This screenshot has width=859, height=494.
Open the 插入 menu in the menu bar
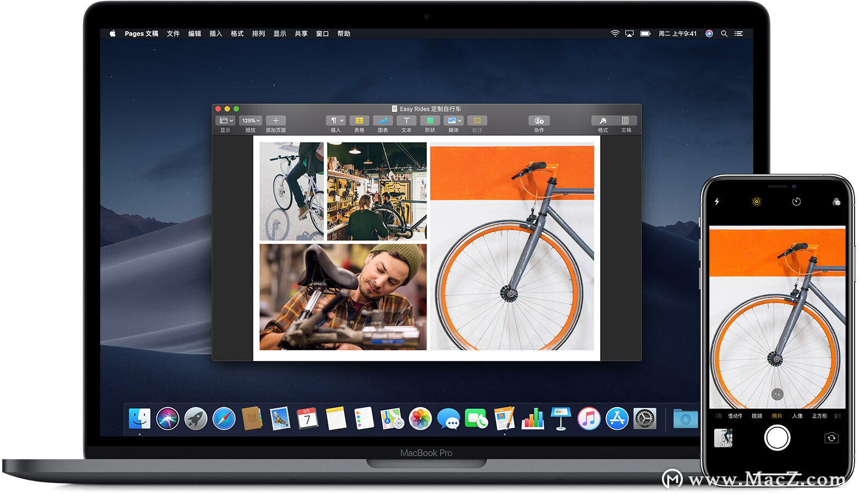tap(216, 34)
